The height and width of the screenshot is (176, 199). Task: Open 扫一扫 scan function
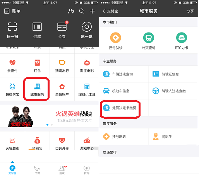12,30
